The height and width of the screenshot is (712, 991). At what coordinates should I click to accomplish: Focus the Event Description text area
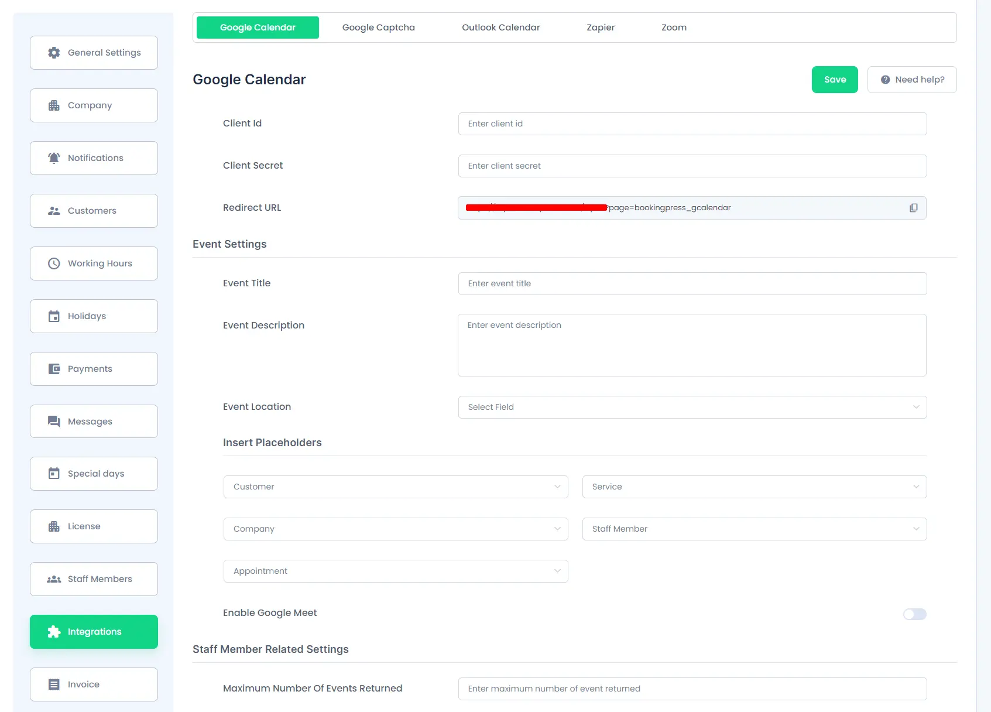pos(692,345)
